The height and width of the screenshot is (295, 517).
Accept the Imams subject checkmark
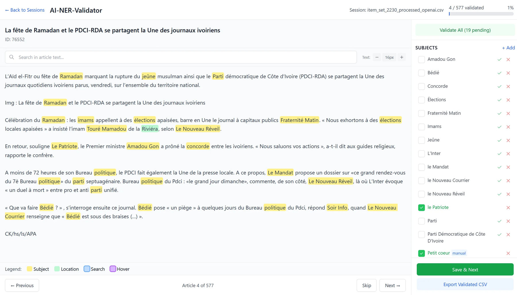click(x=499, y=127)
